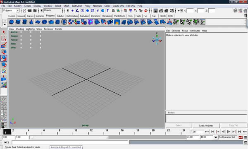Open the Create UVs menu
This screenshot has height=149, width=248.
click(x=118, y=6)
